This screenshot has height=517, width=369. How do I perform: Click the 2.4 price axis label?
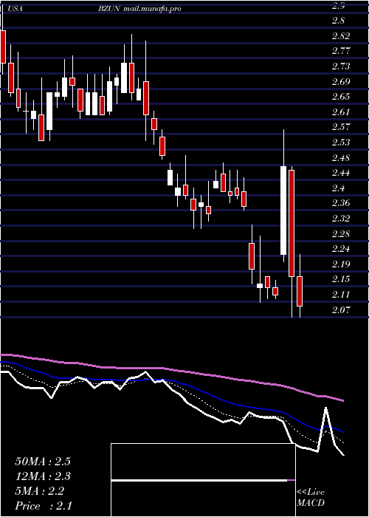click(x=339, y=188)
